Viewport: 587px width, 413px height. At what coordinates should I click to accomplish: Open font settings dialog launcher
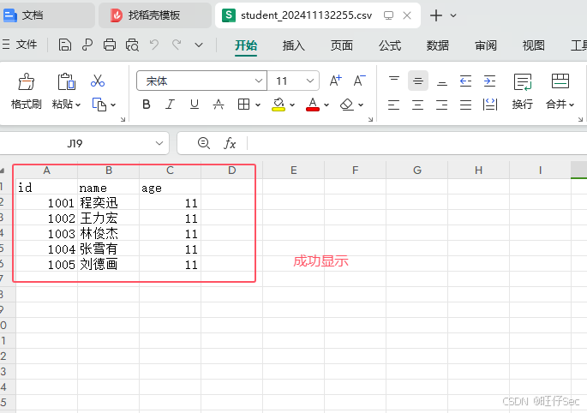coord(370,119)
